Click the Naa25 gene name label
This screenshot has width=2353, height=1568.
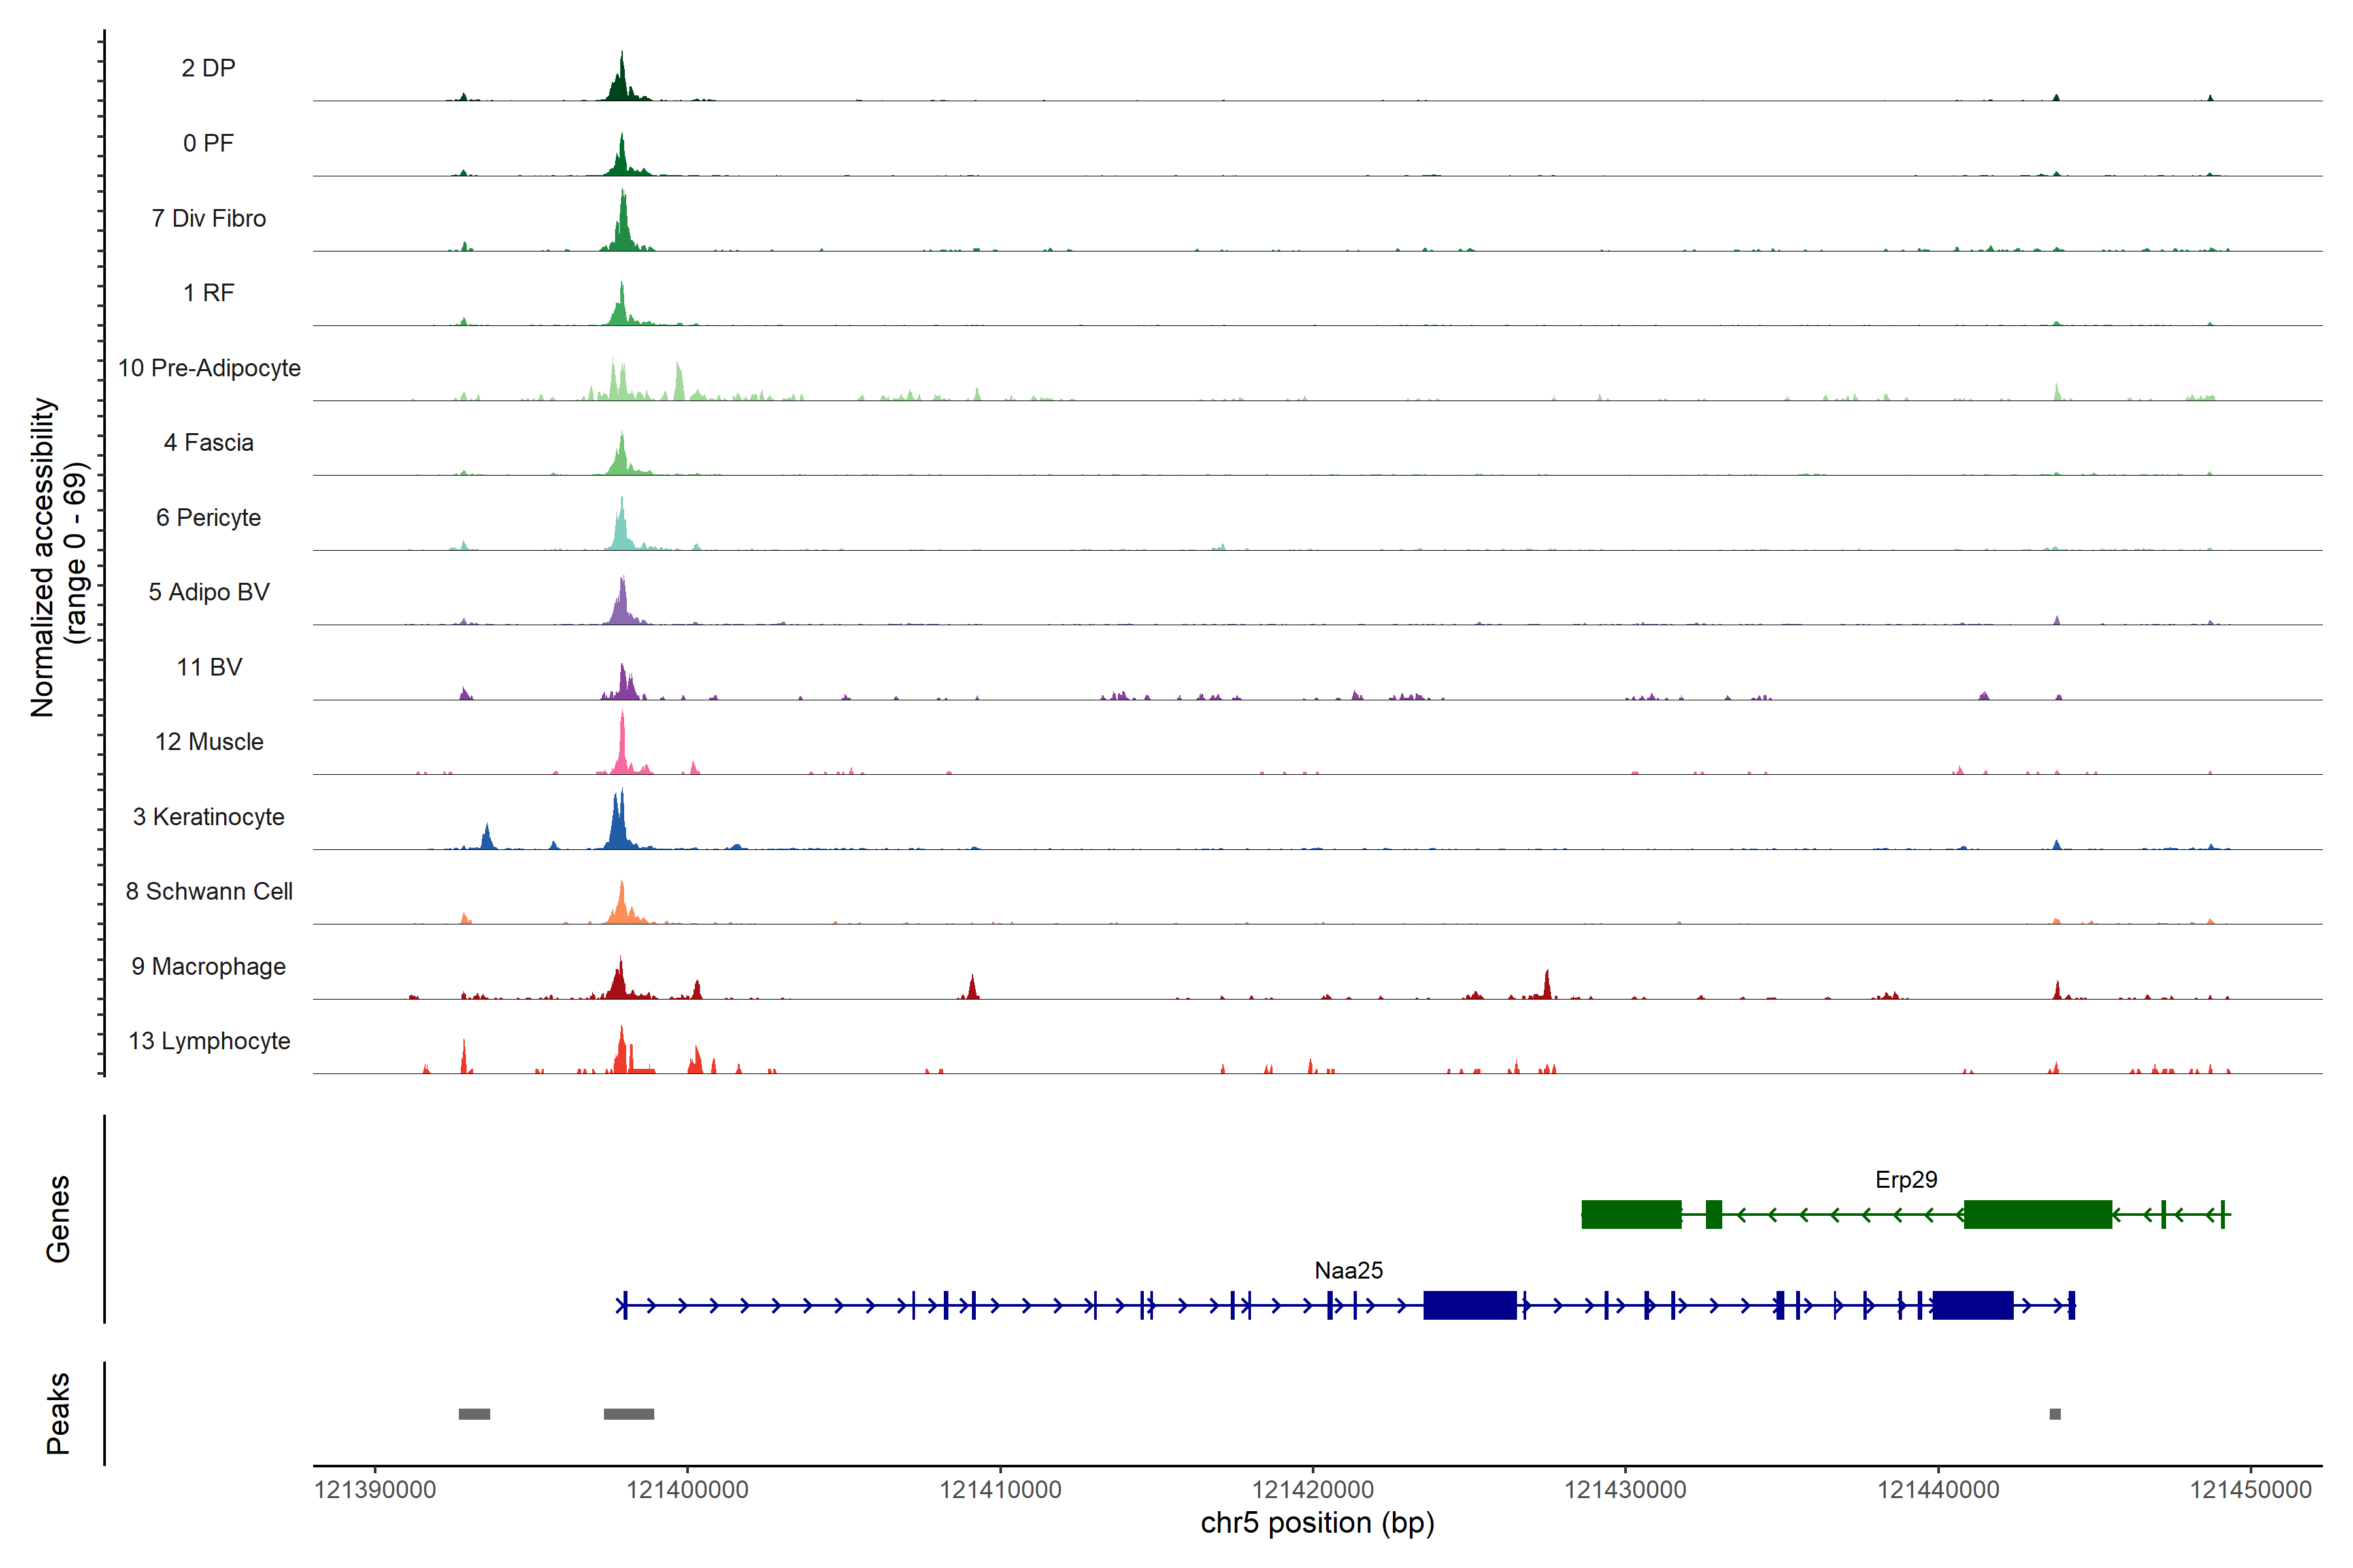point(1348,1271)
